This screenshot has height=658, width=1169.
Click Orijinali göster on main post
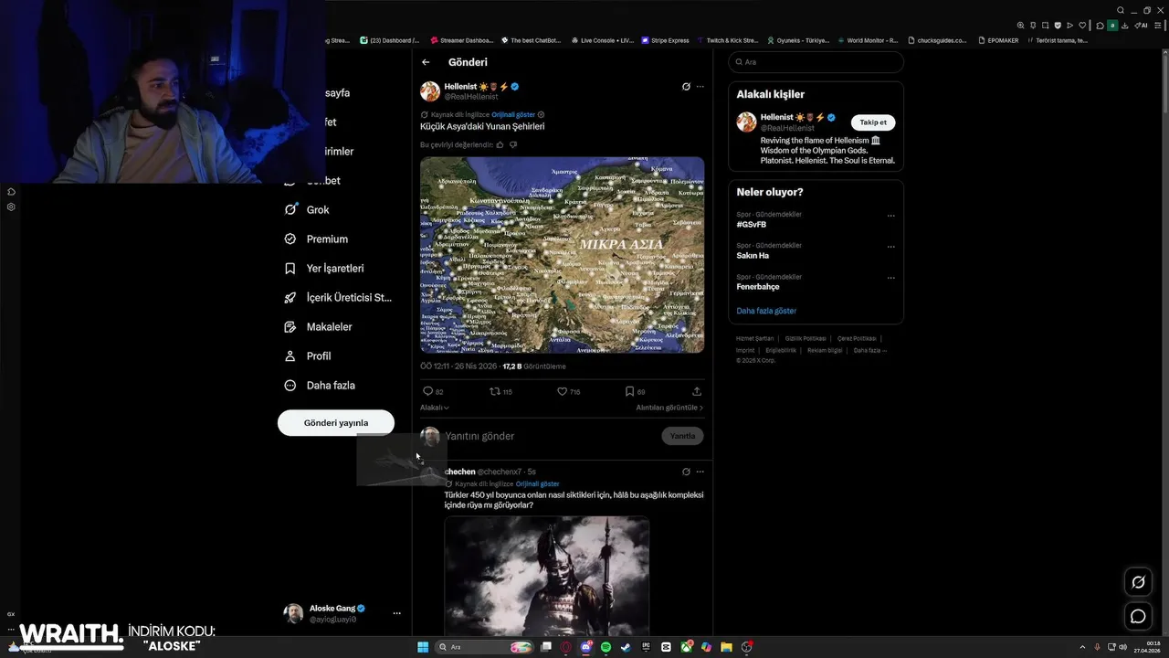513,114
